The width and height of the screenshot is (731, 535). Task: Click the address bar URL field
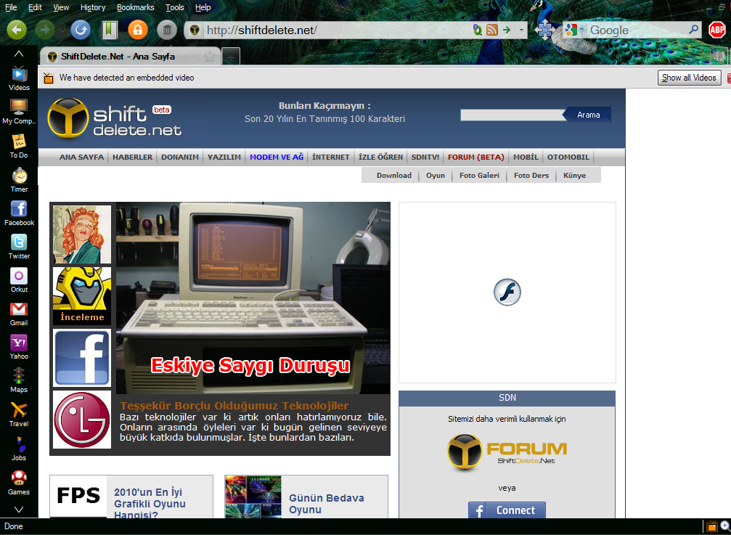pos(335,30)
